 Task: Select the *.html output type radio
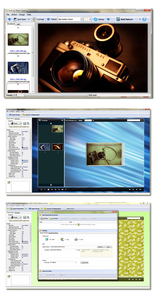50,240
